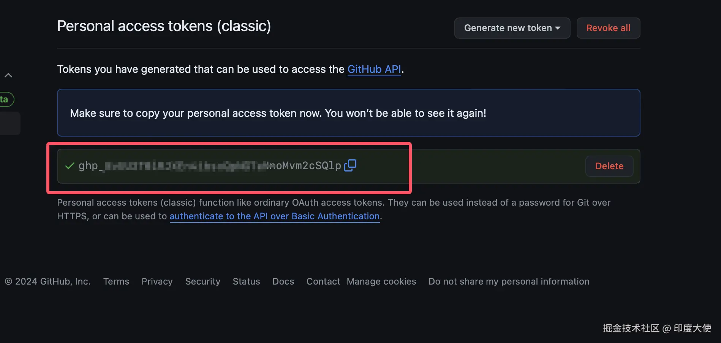Image resolution: width=721 pixels, height=343 pixels.
Task: Open Manage cookies in the footer
Action: tap(381, 282)
